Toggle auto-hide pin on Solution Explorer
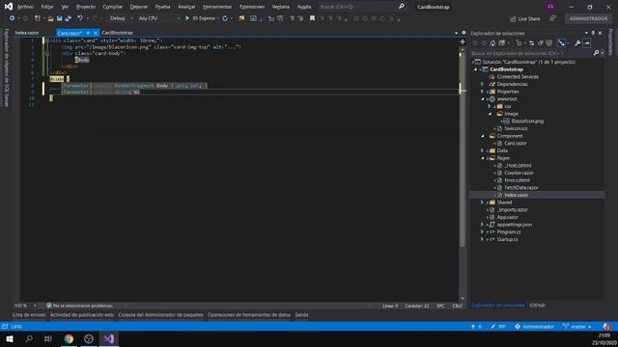Screen dimensions: 618x347 (593, 34)
